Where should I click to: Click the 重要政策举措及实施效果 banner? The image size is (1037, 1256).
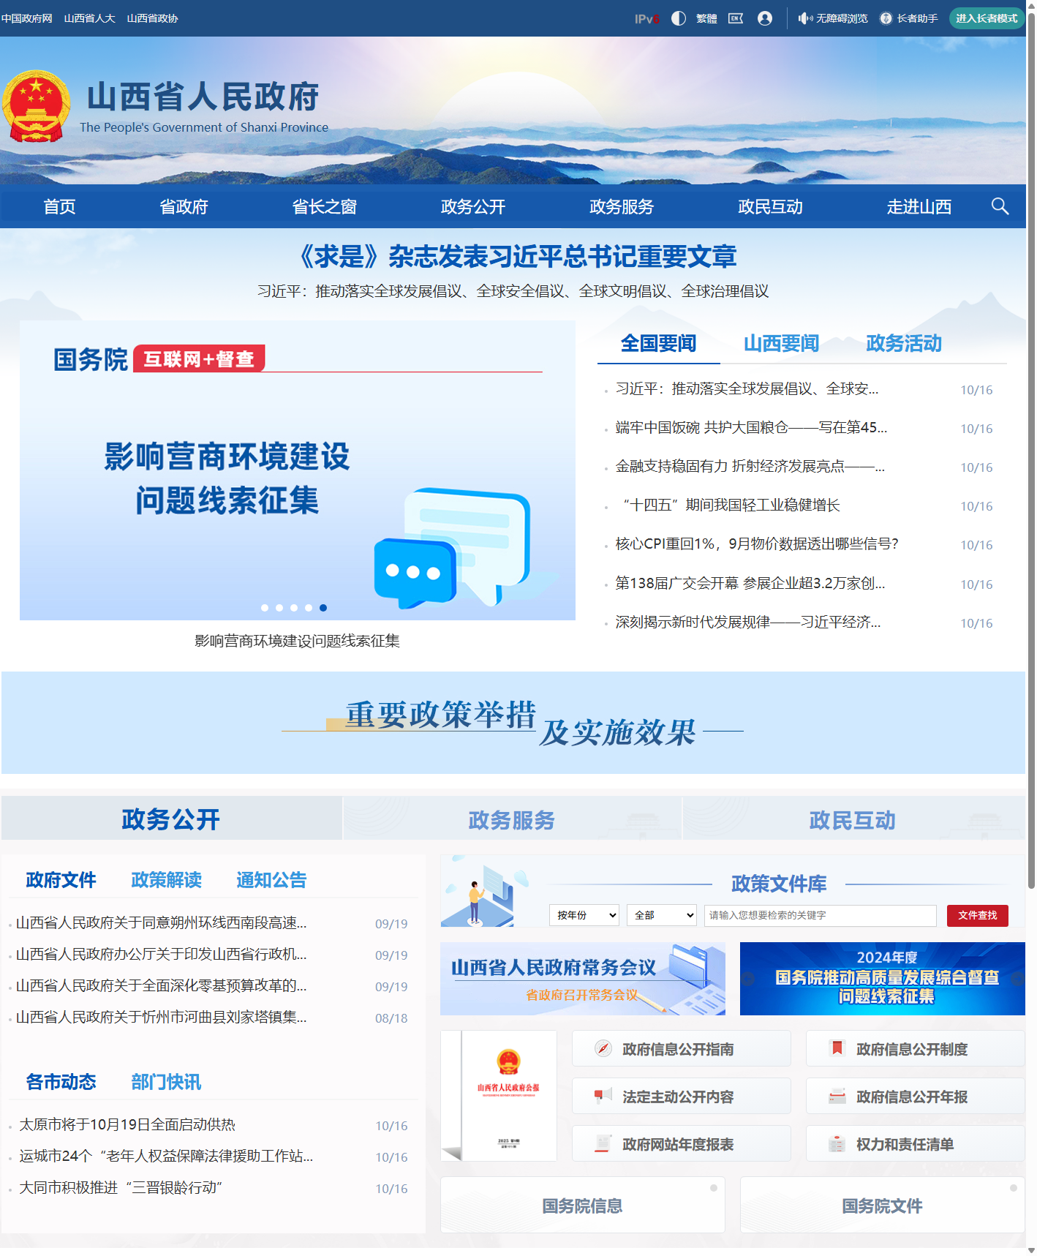click(513, 723)
